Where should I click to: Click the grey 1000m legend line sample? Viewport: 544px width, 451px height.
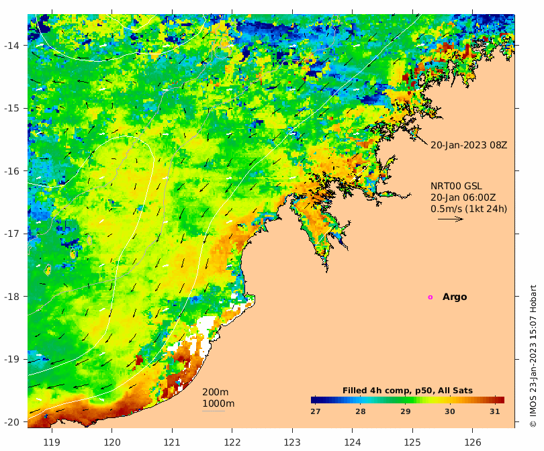point(214,411)
